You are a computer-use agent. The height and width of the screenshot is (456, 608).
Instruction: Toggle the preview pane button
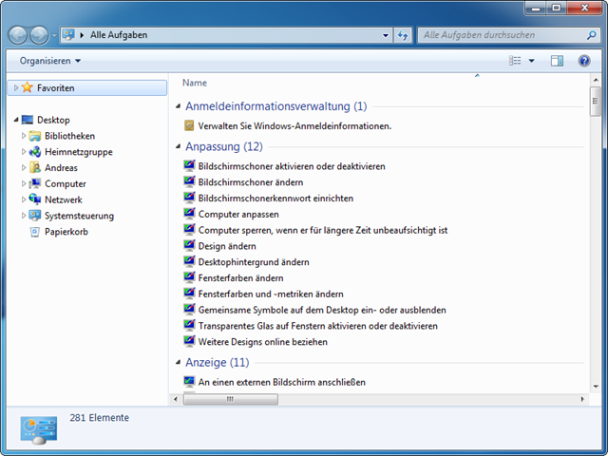tap(557, 61)
